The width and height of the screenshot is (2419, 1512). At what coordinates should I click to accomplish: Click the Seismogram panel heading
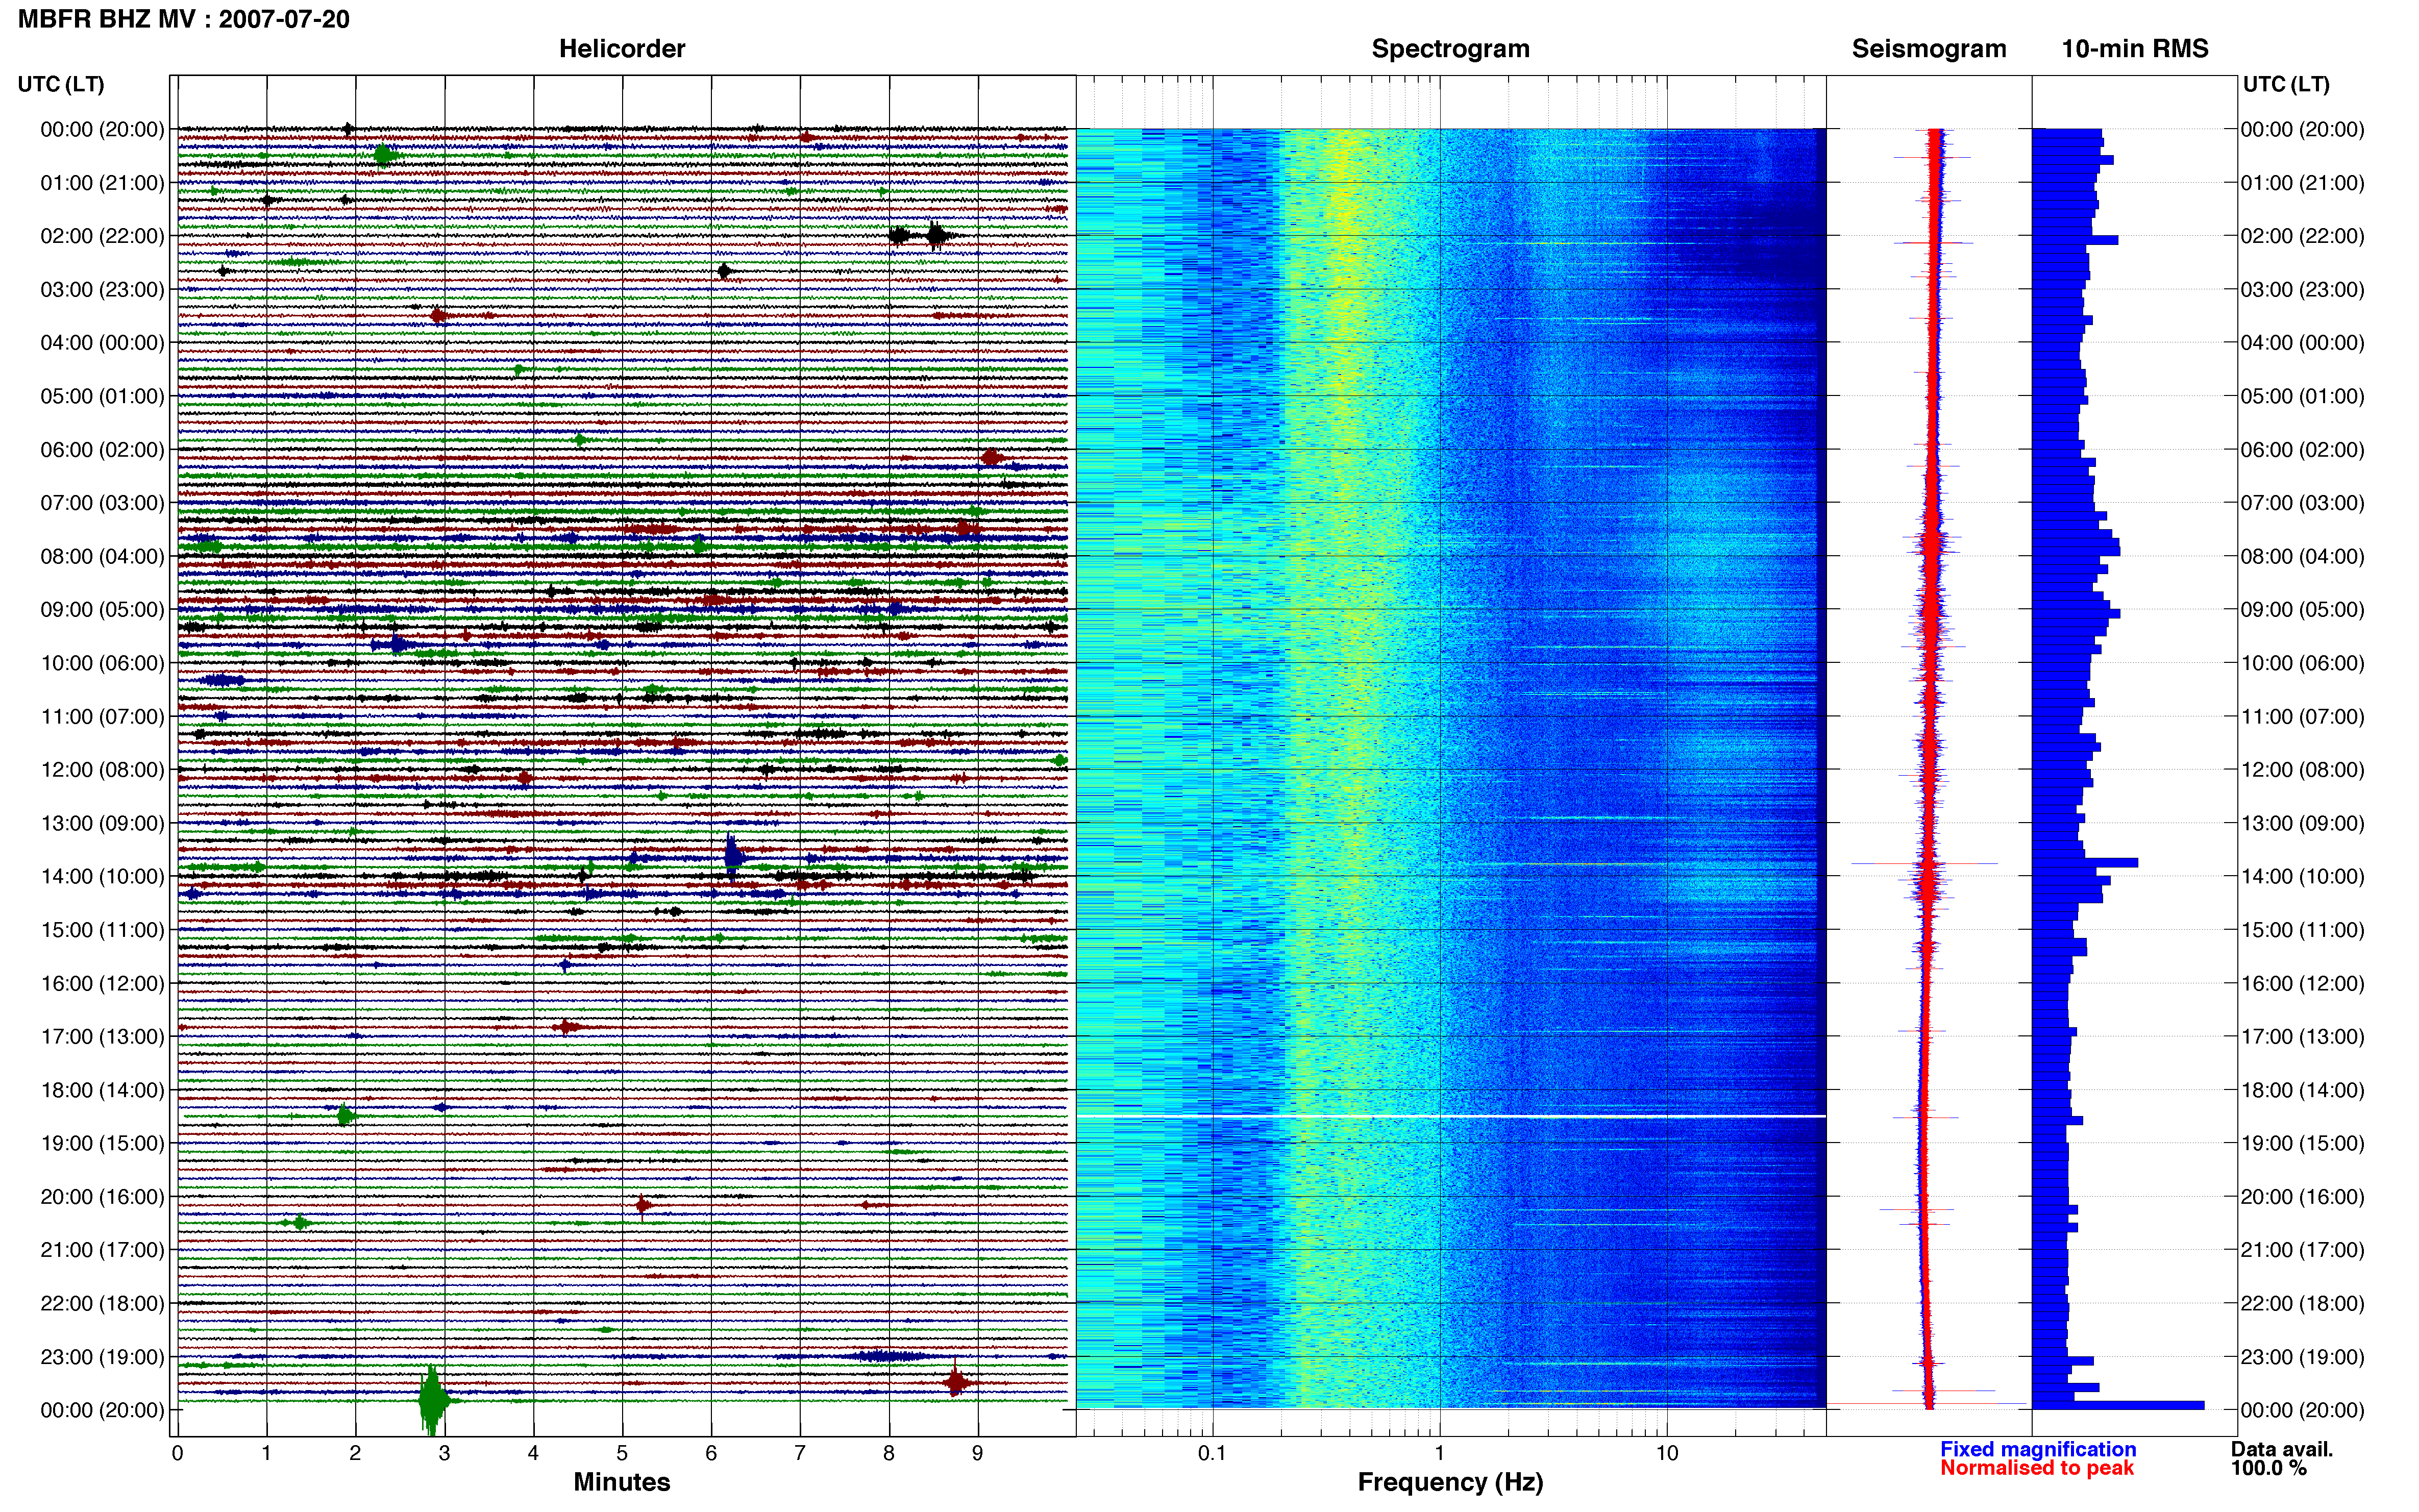1929,49
